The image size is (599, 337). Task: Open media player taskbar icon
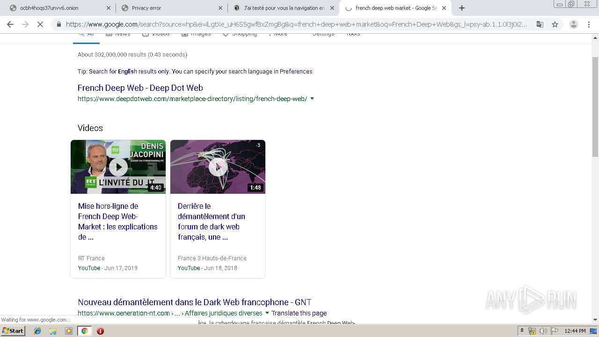coord(69,331)
